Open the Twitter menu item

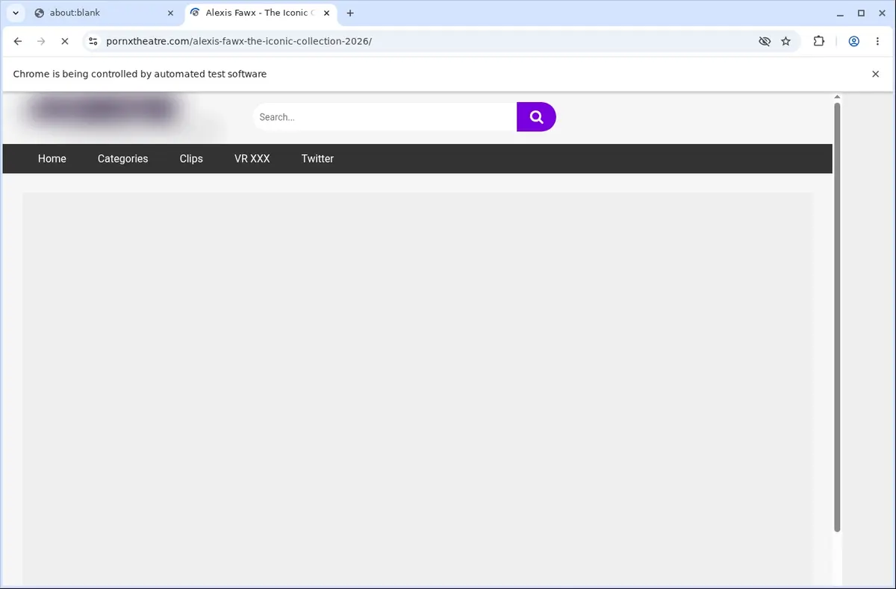(x=317, y=159)
